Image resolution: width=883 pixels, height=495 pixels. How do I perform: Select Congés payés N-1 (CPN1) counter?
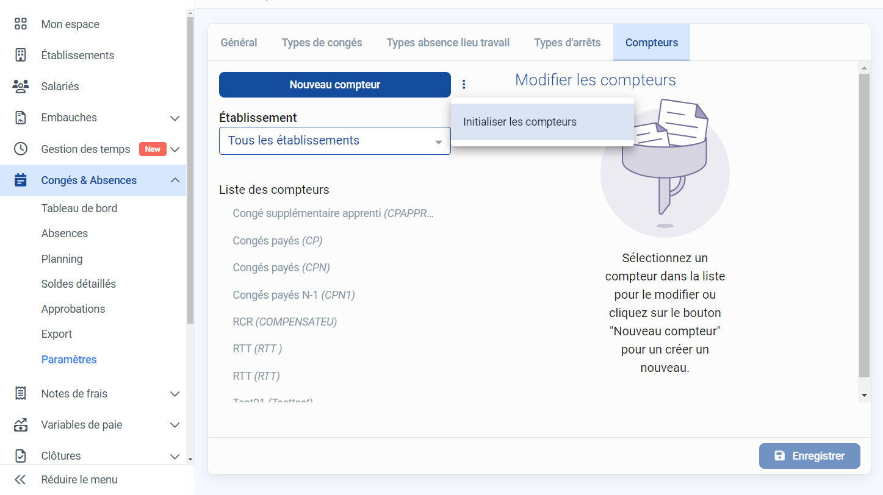[x=294, y=294]
